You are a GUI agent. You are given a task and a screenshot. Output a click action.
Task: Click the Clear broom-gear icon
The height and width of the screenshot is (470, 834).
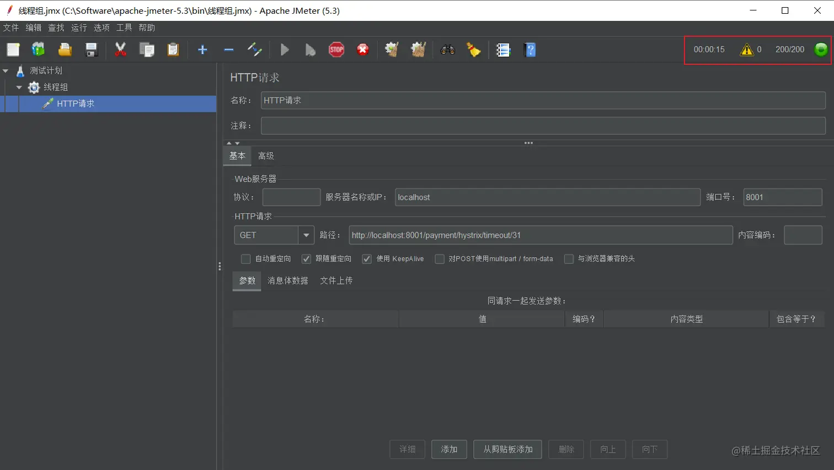pyautogui.click(x=392, y=50)
